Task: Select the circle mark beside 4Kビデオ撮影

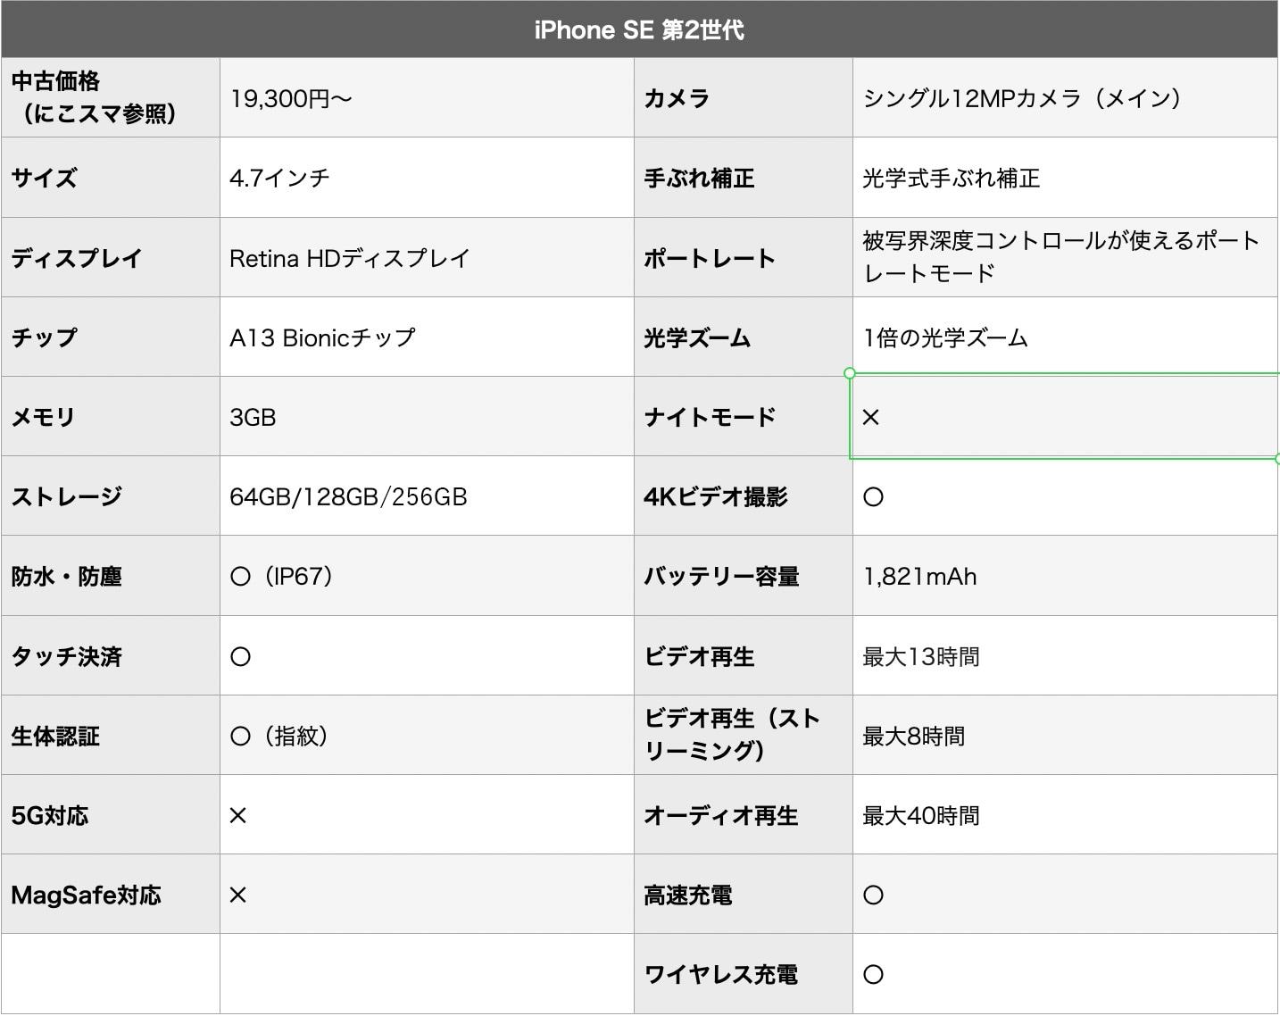Action: click(x=874, y=496)
